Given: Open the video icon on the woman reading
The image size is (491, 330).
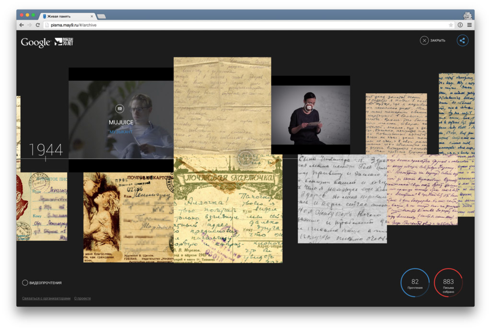Looking at the screenshot, I should point(309,107).
